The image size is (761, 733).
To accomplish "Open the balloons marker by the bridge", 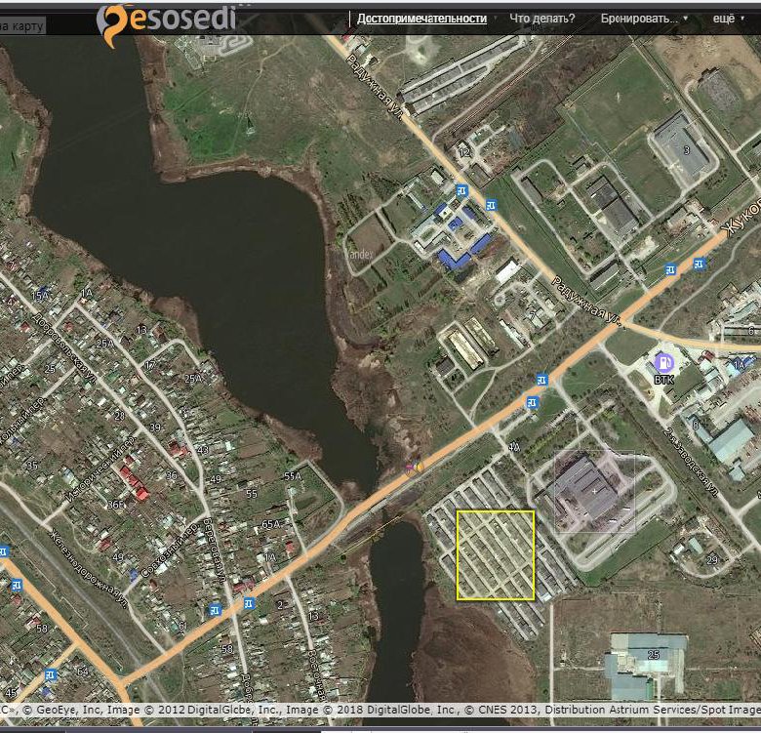I will click(416, 468).
